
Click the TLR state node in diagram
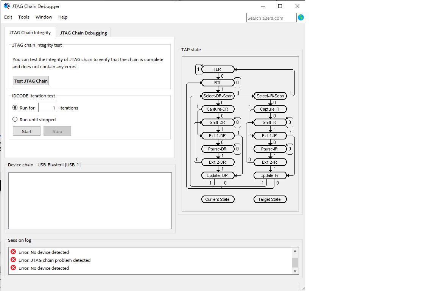pyautogui.click(x=218, y=69)
